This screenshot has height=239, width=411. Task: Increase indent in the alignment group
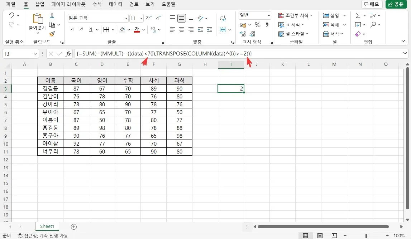(x=210, y=30)
